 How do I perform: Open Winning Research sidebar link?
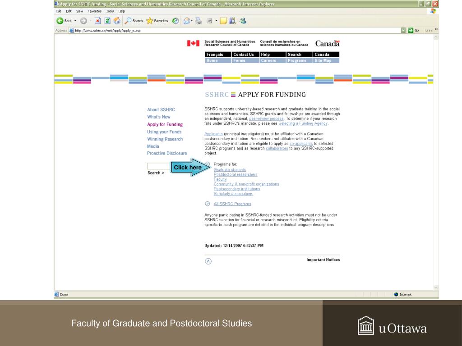click(165, 139)
